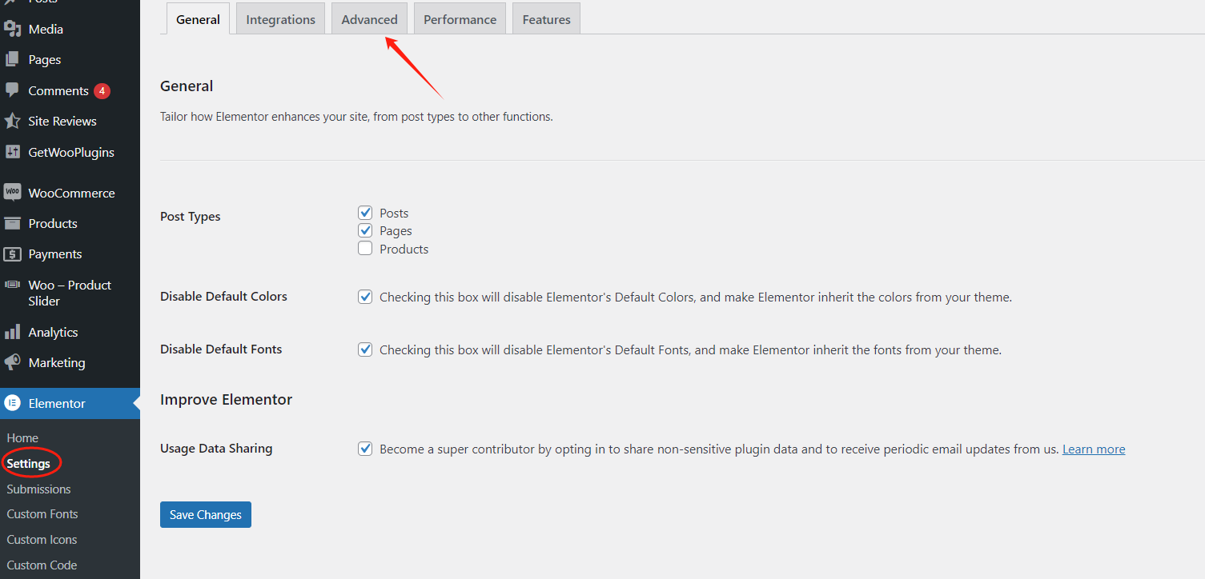Viewport: 1205px width, 579px height.
Task: Select the Payments sidebar icon
Action: pyautogui.click(x=14, y=254)
